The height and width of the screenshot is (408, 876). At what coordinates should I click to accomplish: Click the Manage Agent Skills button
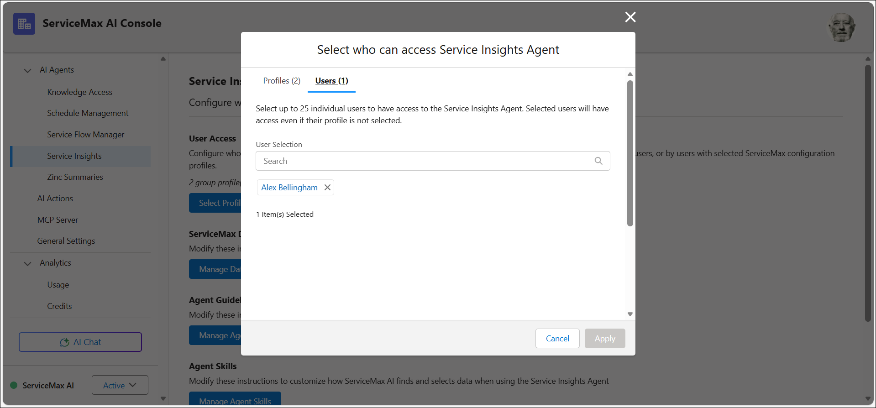[235, 399]
